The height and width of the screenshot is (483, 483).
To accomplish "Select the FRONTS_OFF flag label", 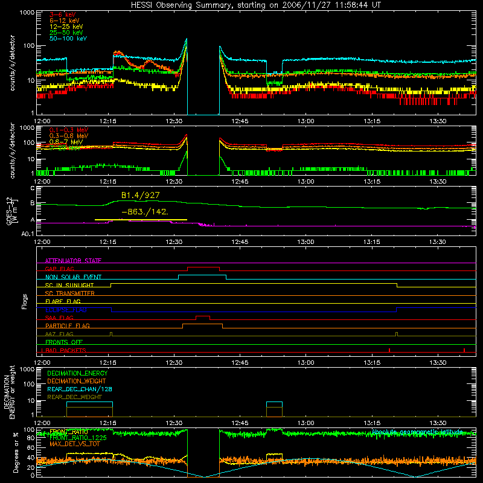I will pos(64,342).
